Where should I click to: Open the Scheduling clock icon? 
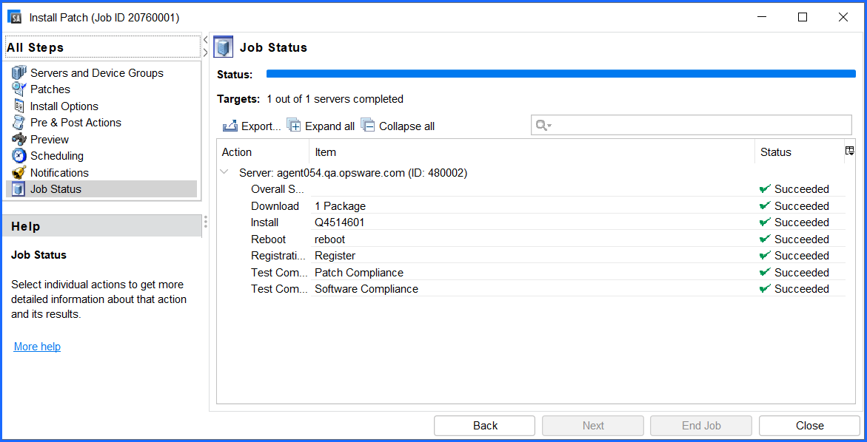(x=19, y=156)
